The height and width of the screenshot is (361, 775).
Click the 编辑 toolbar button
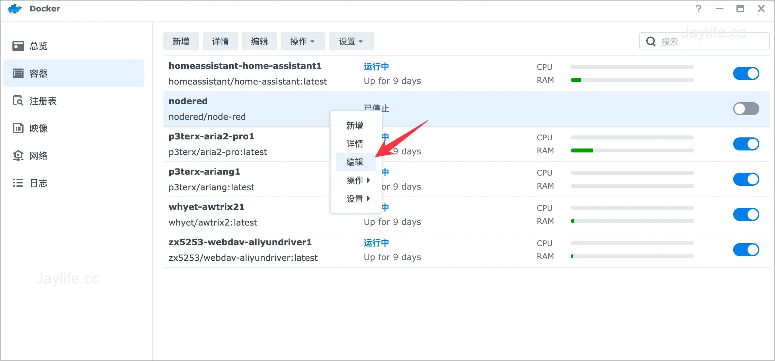click(259, 41)
